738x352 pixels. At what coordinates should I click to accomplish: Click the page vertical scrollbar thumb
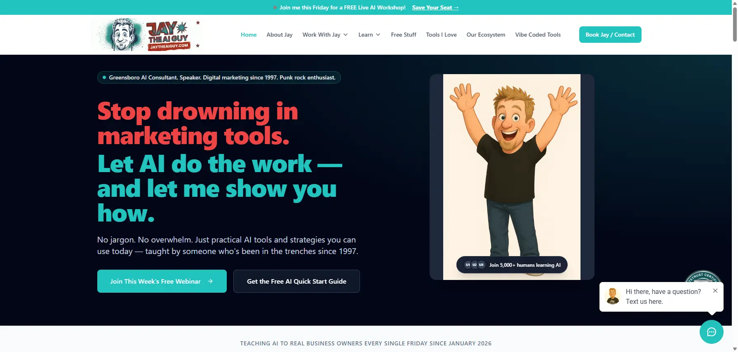tap(735, 24)
